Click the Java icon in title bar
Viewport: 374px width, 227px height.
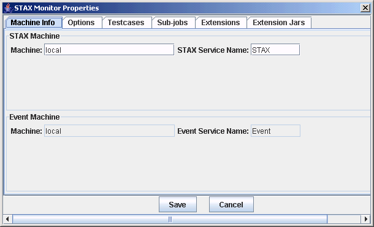(x=9, y=8)
